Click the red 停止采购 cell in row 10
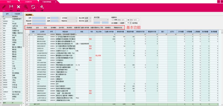 click(99, 55)
